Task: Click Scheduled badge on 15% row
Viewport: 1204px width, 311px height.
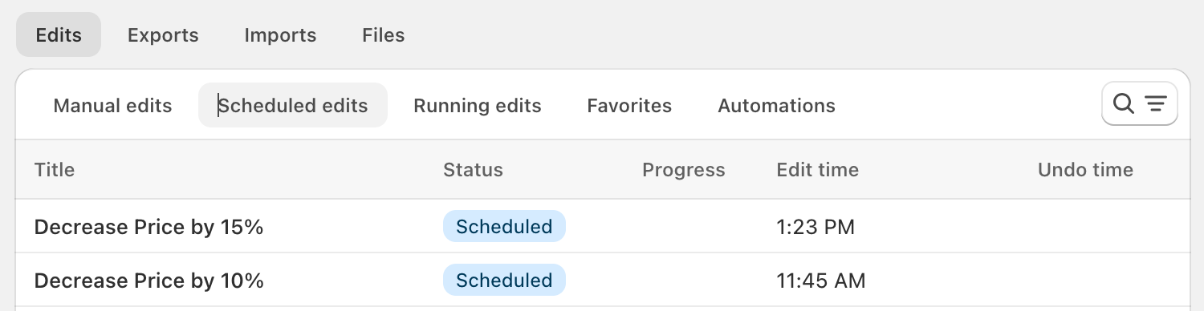Action: 504,227
